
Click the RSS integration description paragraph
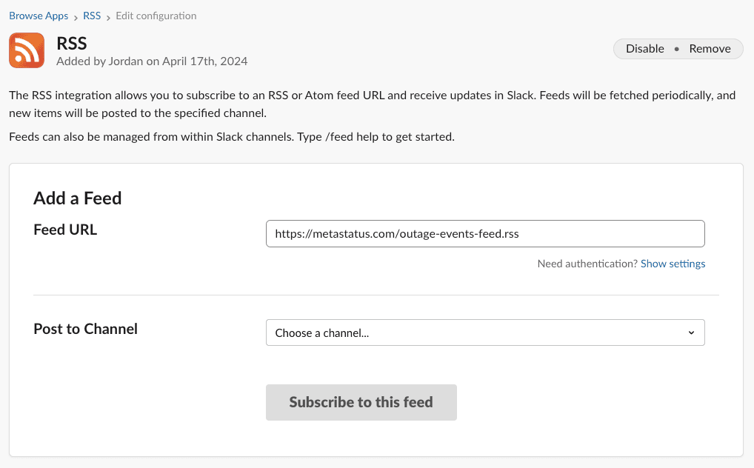372,104
